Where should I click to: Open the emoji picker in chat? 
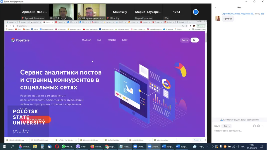258,126
